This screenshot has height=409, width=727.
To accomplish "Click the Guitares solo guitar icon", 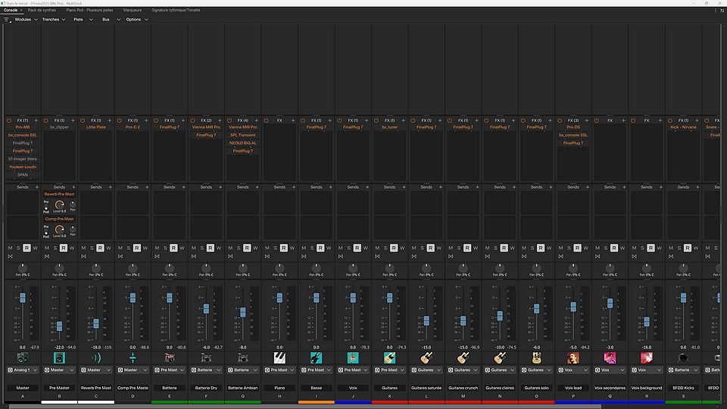I will click(536, 357).
